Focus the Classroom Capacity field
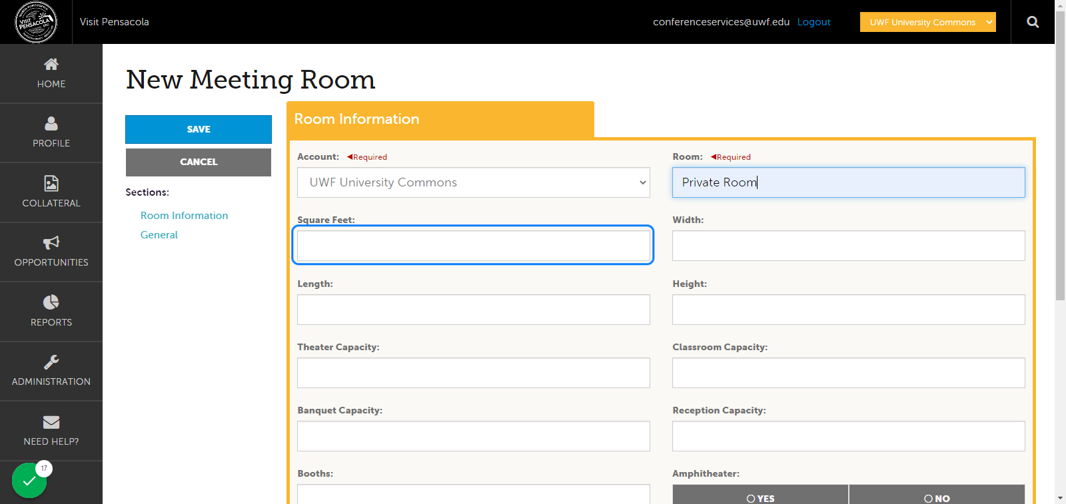 pos(849,373)
